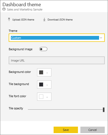The image size is (108, 135).
Task: Open the Tile font color swatch
Action: coord(41,97)
